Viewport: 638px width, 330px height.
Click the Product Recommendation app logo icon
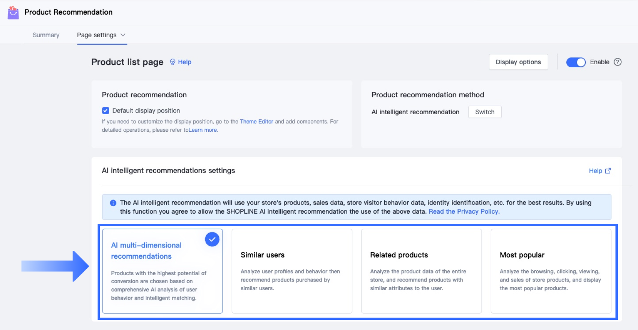click(13, 12)
